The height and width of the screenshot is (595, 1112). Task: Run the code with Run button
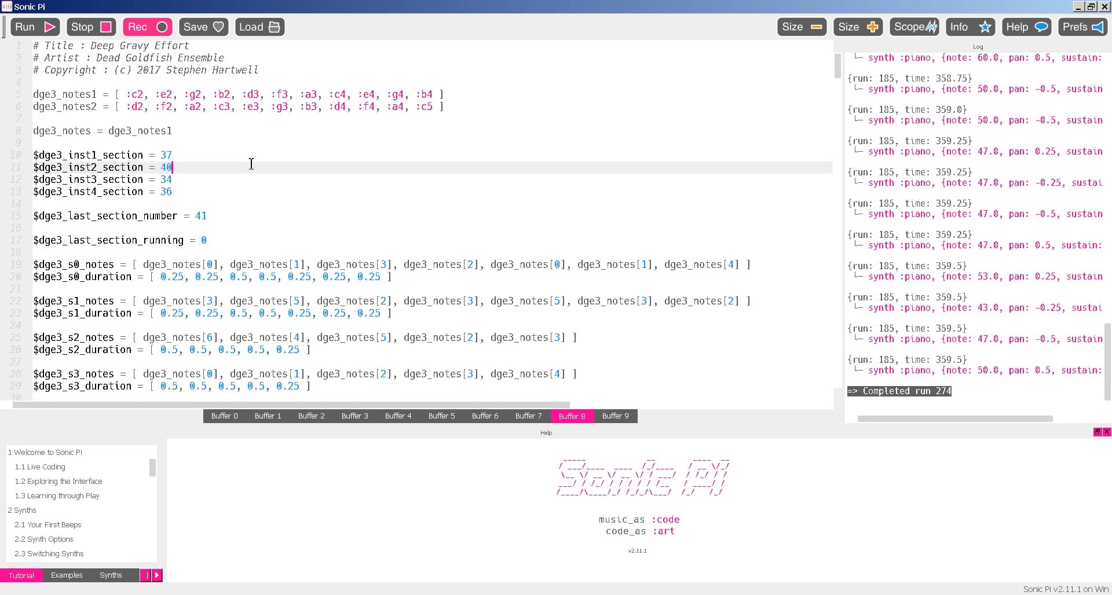pos(35,27)
